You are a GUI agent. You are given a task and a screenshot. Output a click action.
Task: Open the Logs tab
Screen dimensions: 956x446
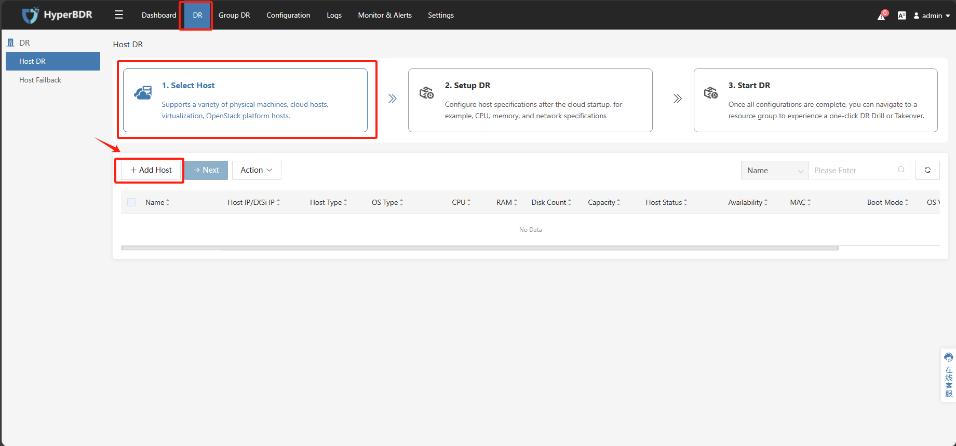point(334,15)
